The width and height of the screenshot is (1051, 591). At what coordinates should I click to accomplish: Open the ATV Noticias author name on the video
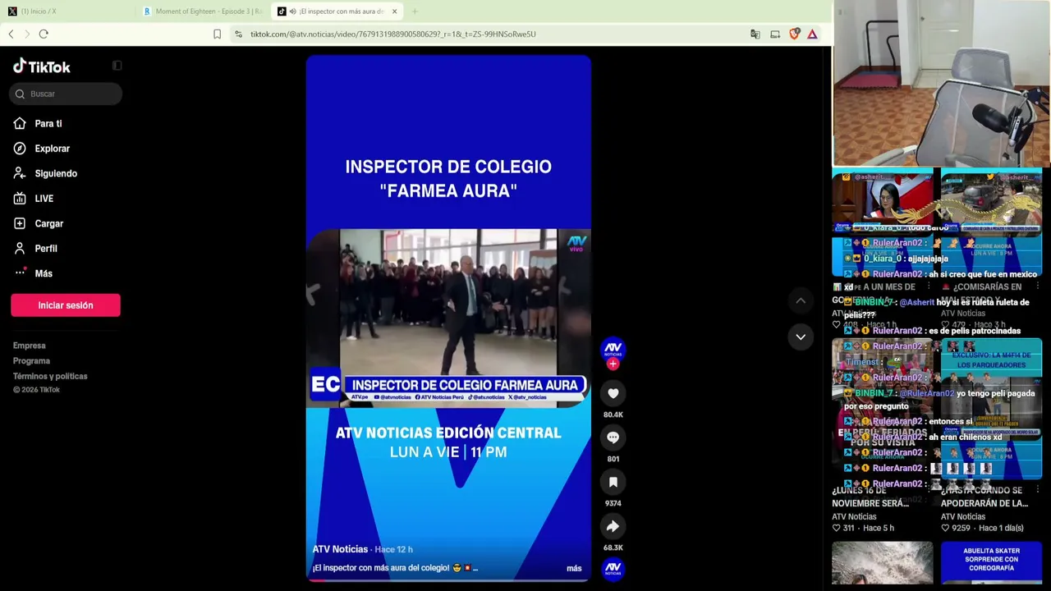pos(340,549)
